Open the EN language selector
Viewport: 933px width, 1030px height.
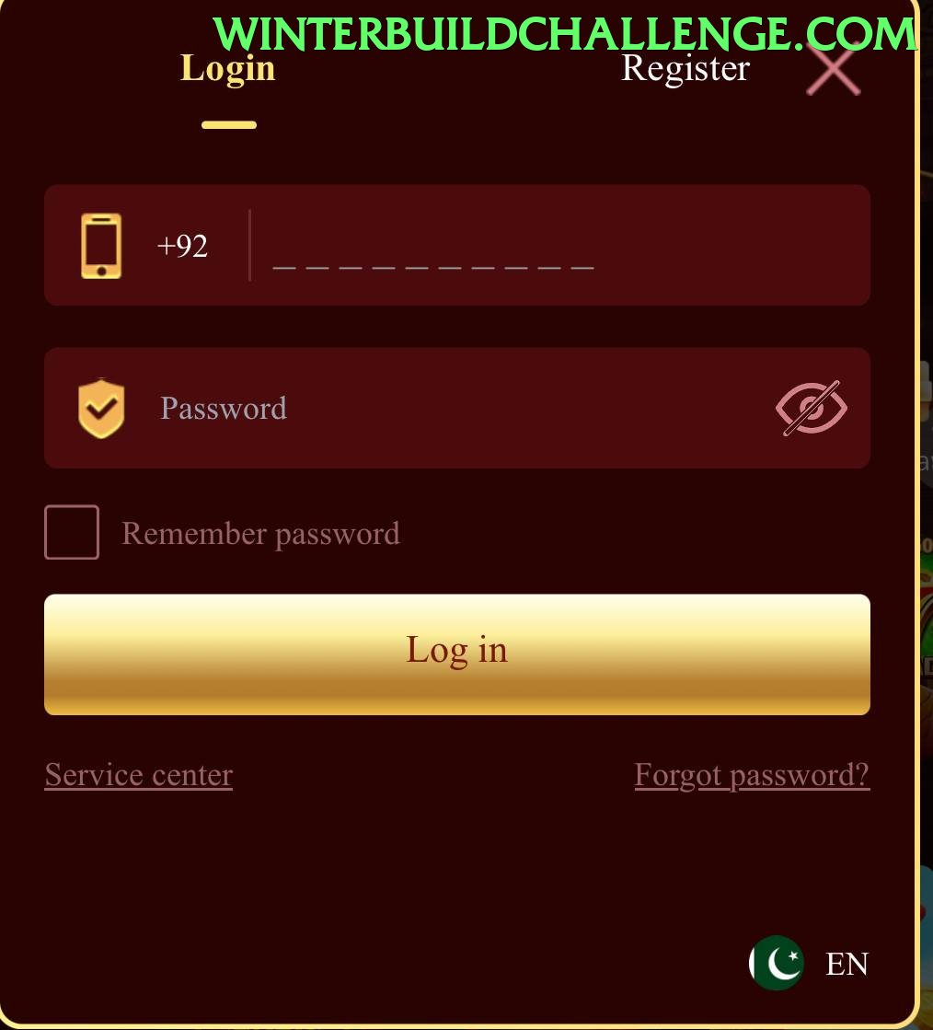(847, 964)
